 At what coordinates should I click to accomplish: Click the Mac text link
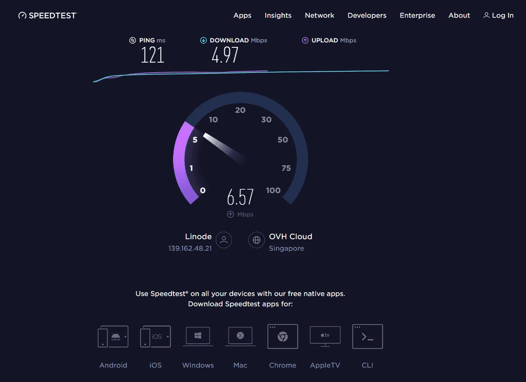[x=241, y=365]
